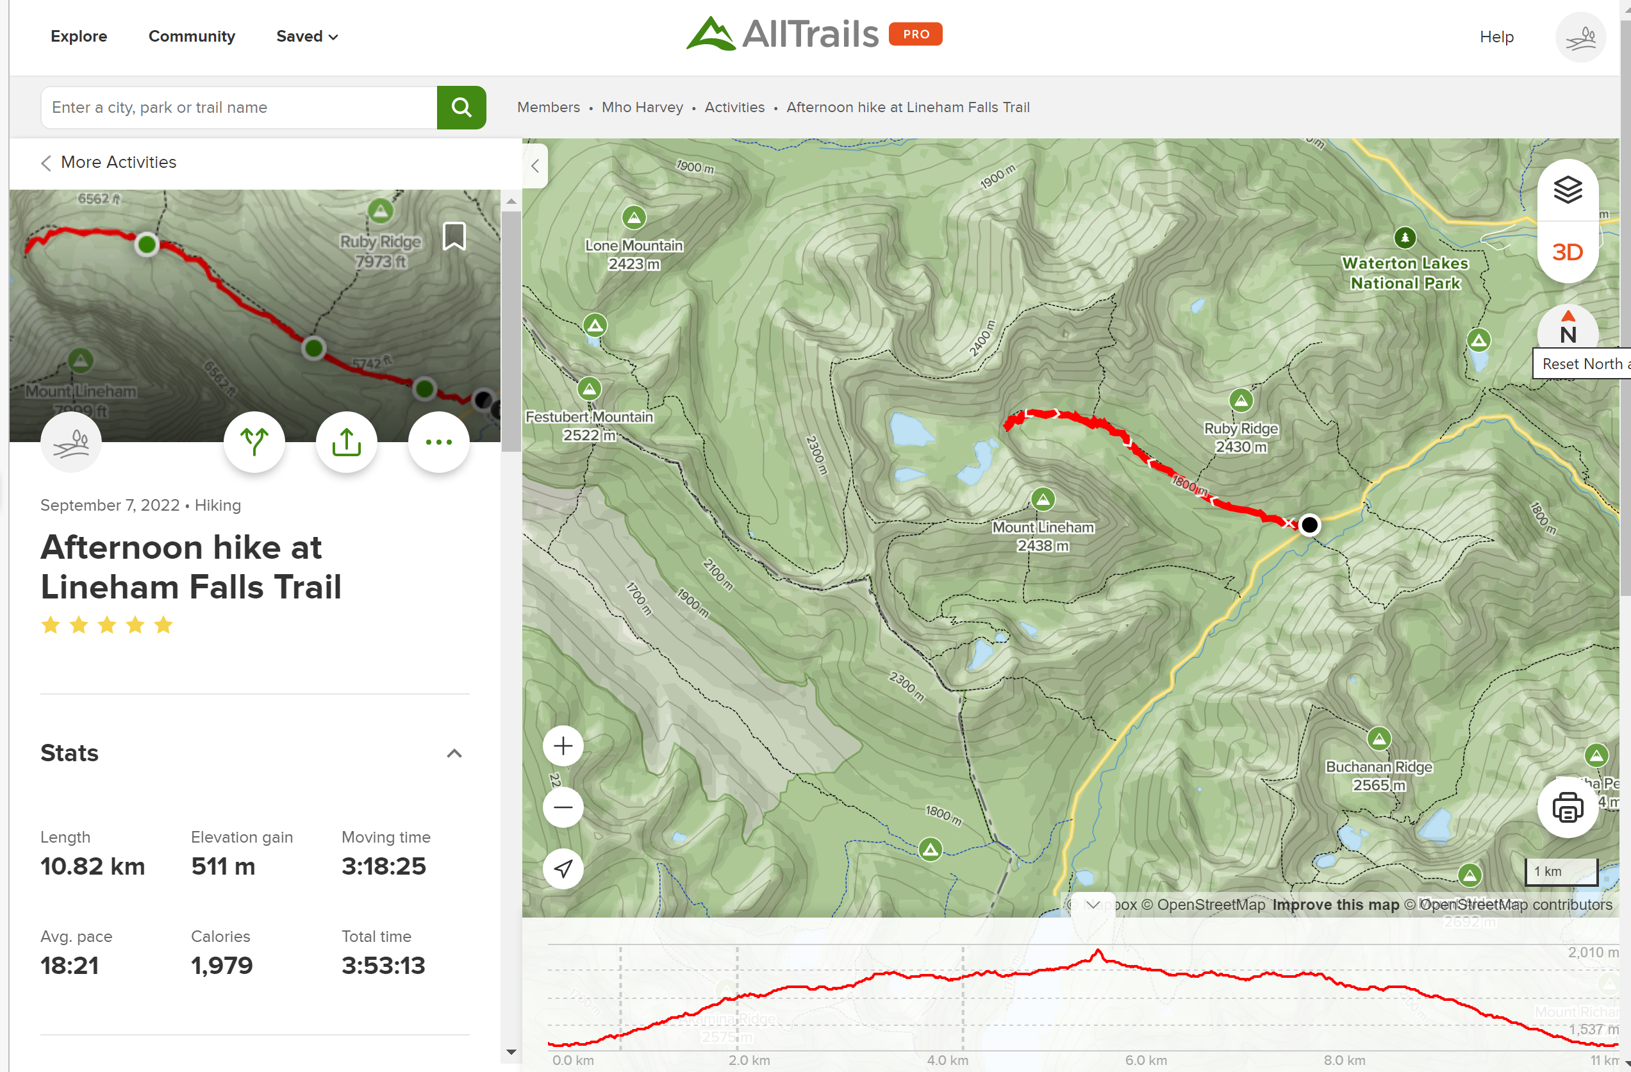Open the Explore menu item

coord(79,37)
